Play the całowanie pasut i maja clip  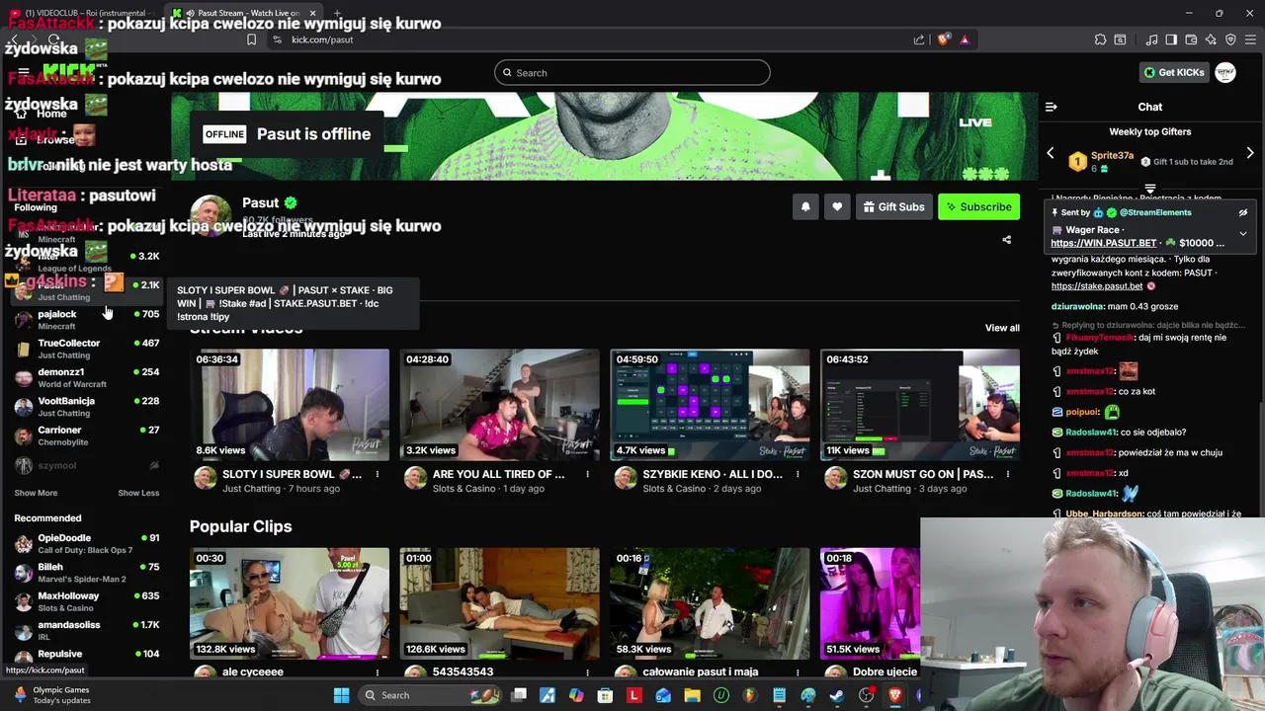(x=710, y=603)
